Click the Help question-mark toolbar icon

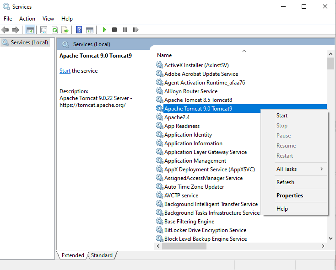coord(79,30)
